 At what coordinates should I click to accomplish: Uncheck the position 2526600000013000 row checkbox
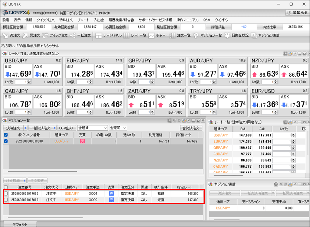(x=6, y=141)
